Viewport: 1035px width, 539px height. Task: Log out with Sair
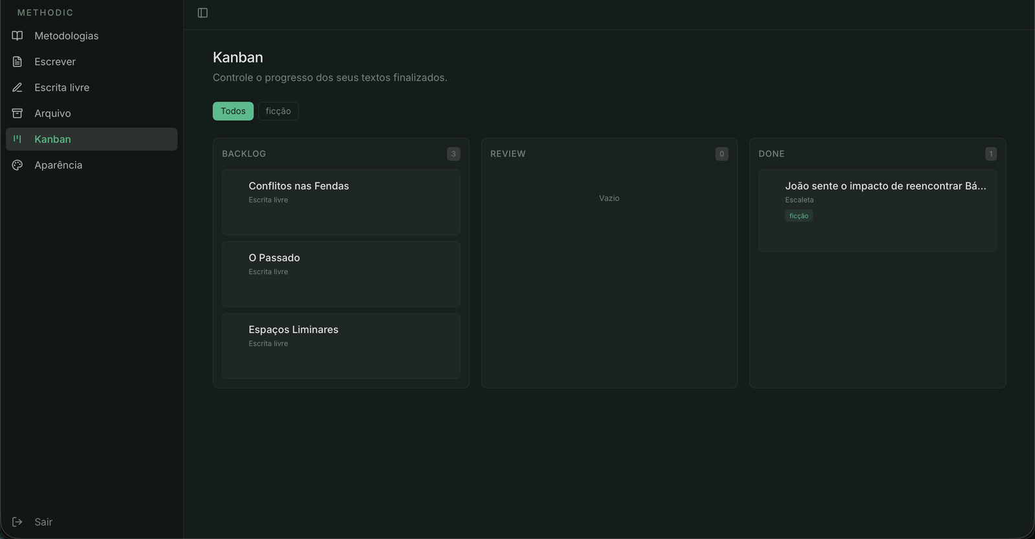(92, 522)
